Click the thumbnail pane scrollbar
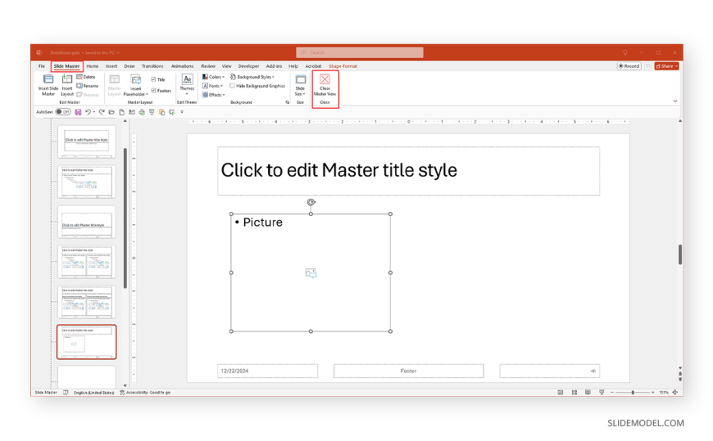Image resolution: width=713 pixels, height=441 pixels. click(125, 218)
